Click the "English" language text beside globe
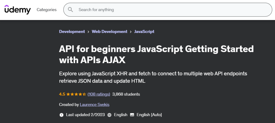Viewport: 275px width, 123px height. click(121, 115)
